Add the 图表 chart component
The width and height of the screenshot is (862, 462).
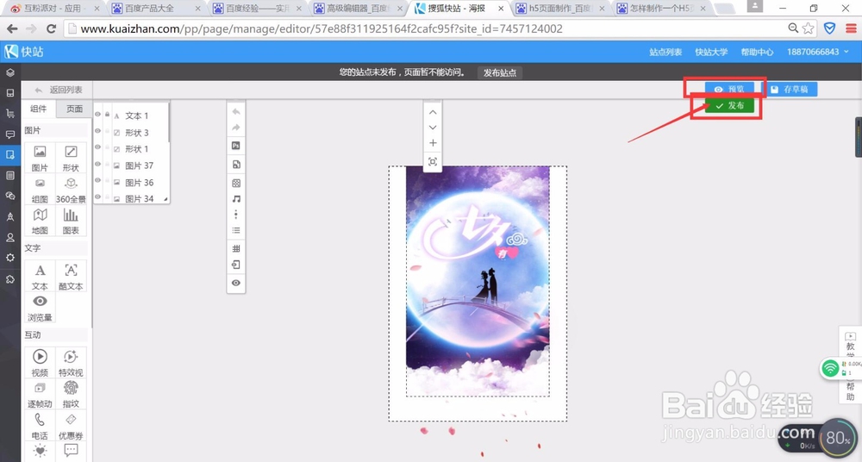71,221
